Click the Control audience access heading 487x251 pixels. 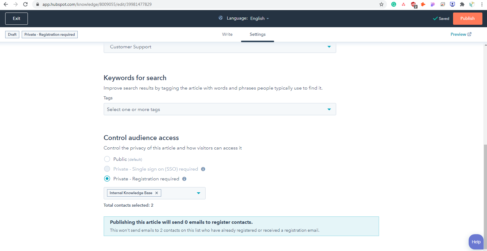141,138
